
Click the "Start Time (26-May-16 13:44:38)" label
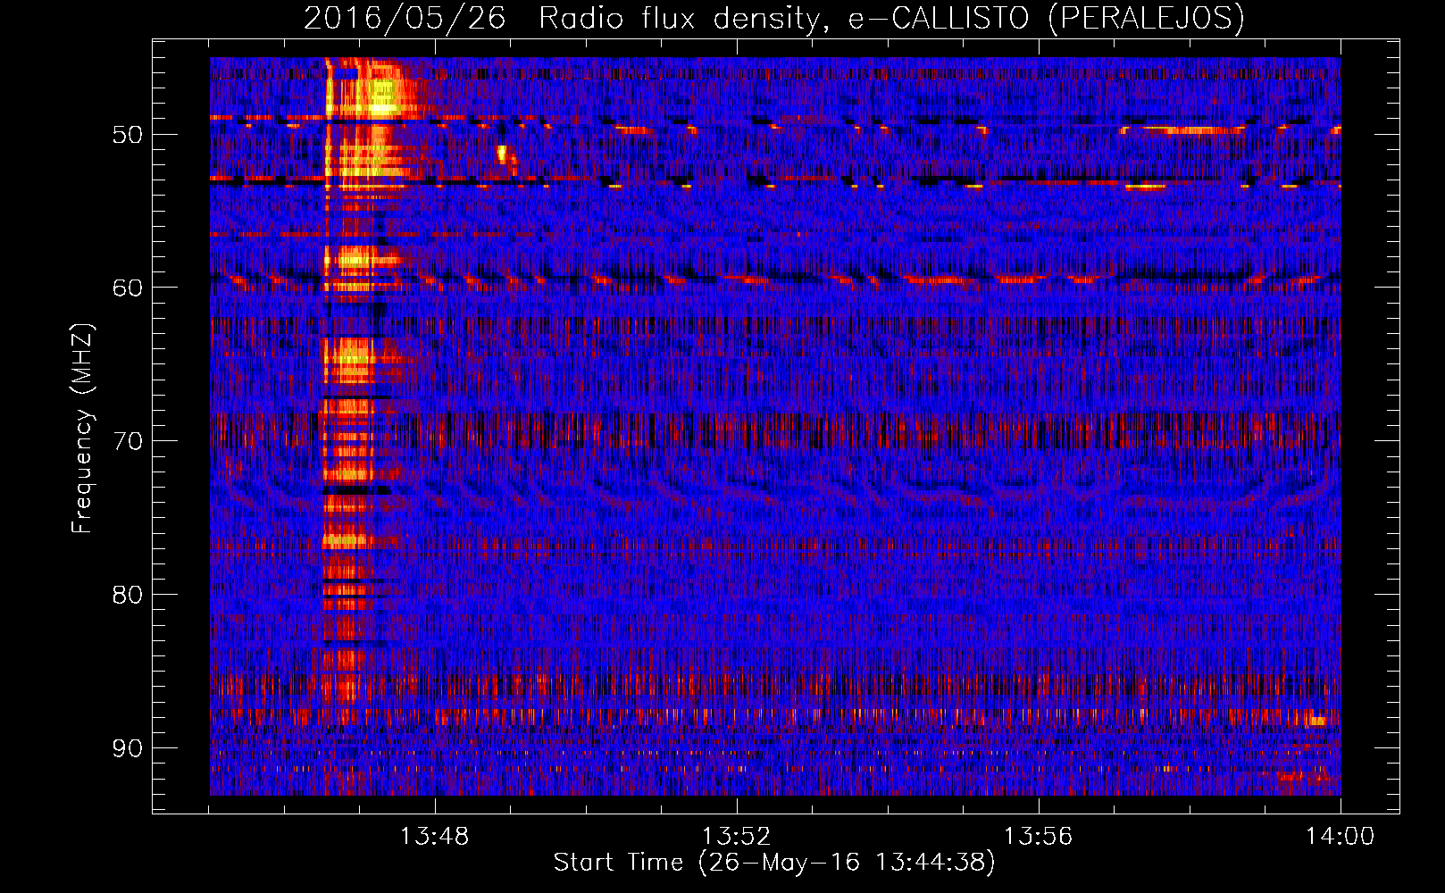(774, 863)
